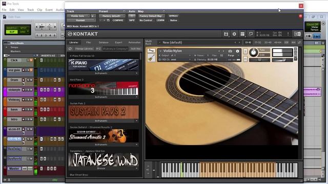Open the Pro Tools Event menu
328x184 pixels.
[49, 10]
